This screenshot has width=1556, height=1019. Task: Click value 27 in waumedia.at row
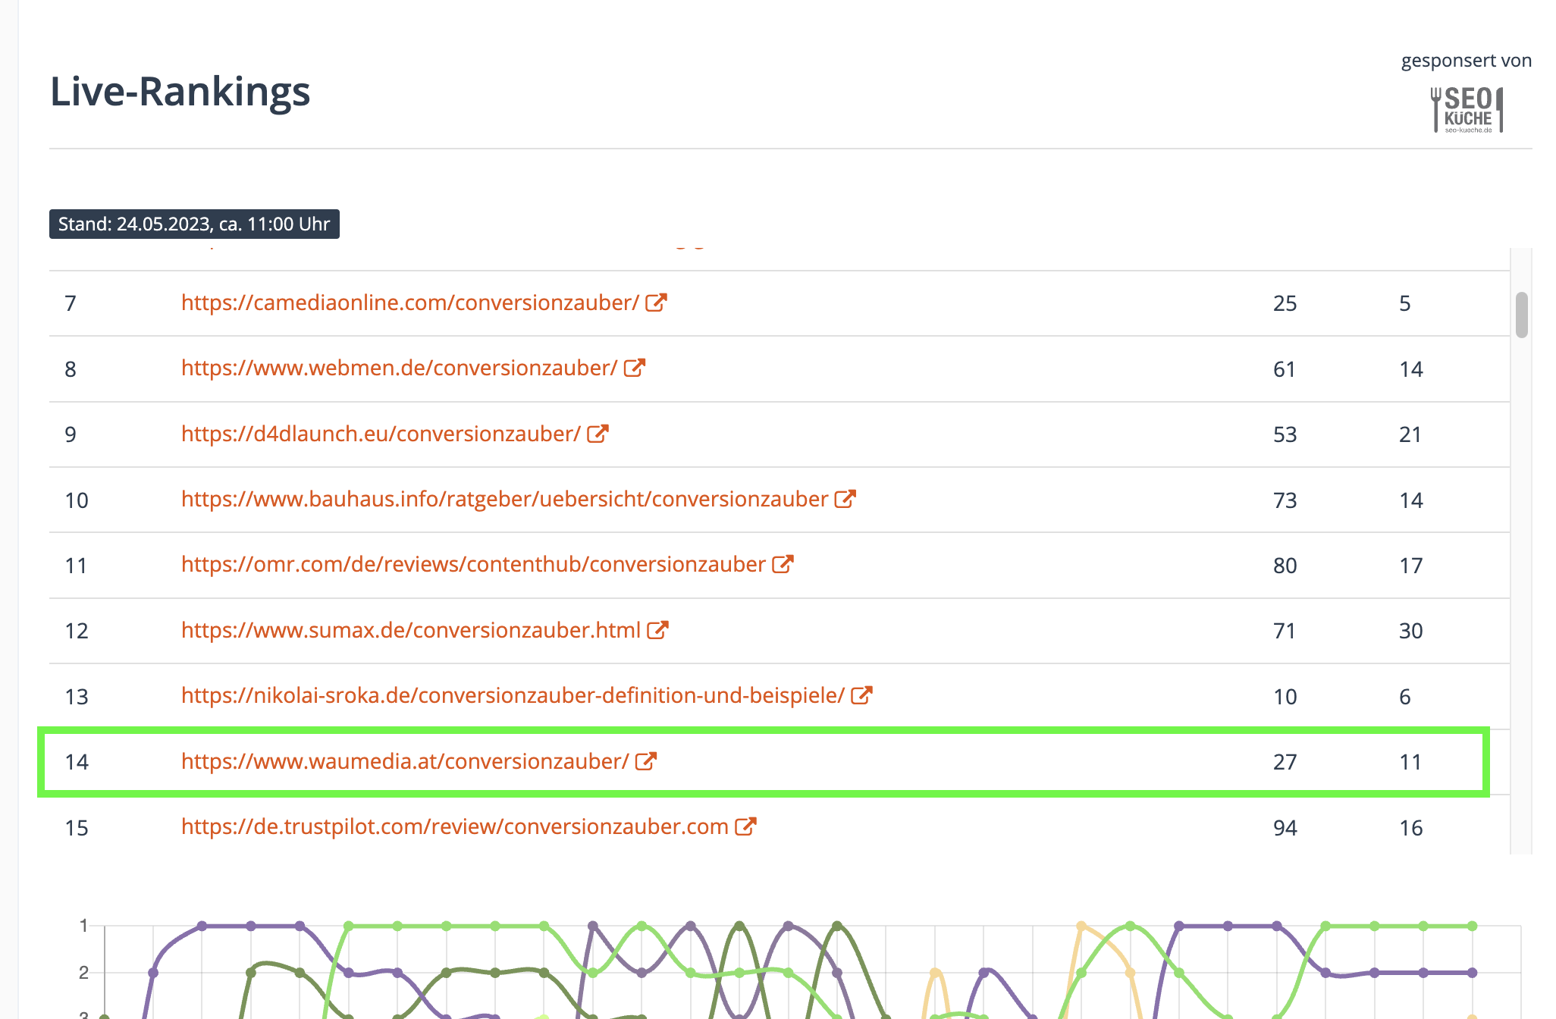click(x=1285, y=762)
